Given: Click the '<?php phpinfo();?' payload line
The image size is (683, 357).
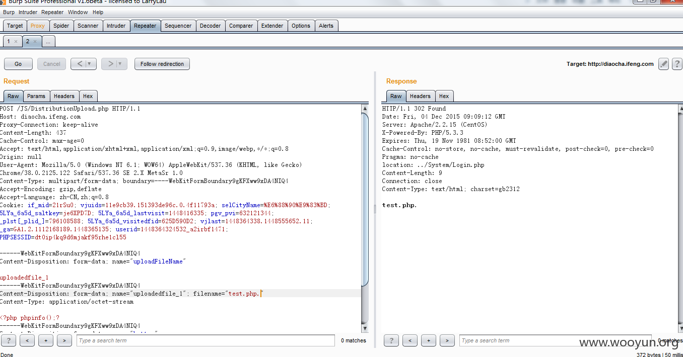Looking at the screenshot, I should click(30, 318).
